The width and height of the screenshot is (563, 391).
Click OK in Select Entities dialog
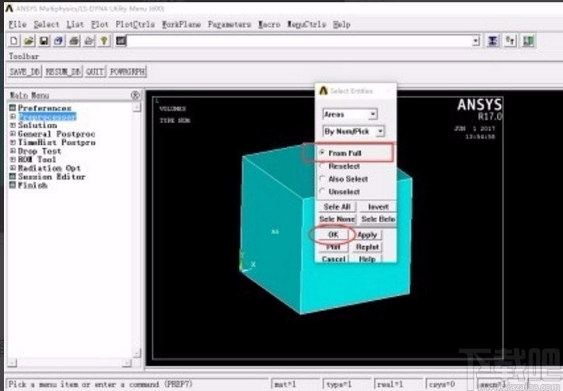[x=333, y=235]
